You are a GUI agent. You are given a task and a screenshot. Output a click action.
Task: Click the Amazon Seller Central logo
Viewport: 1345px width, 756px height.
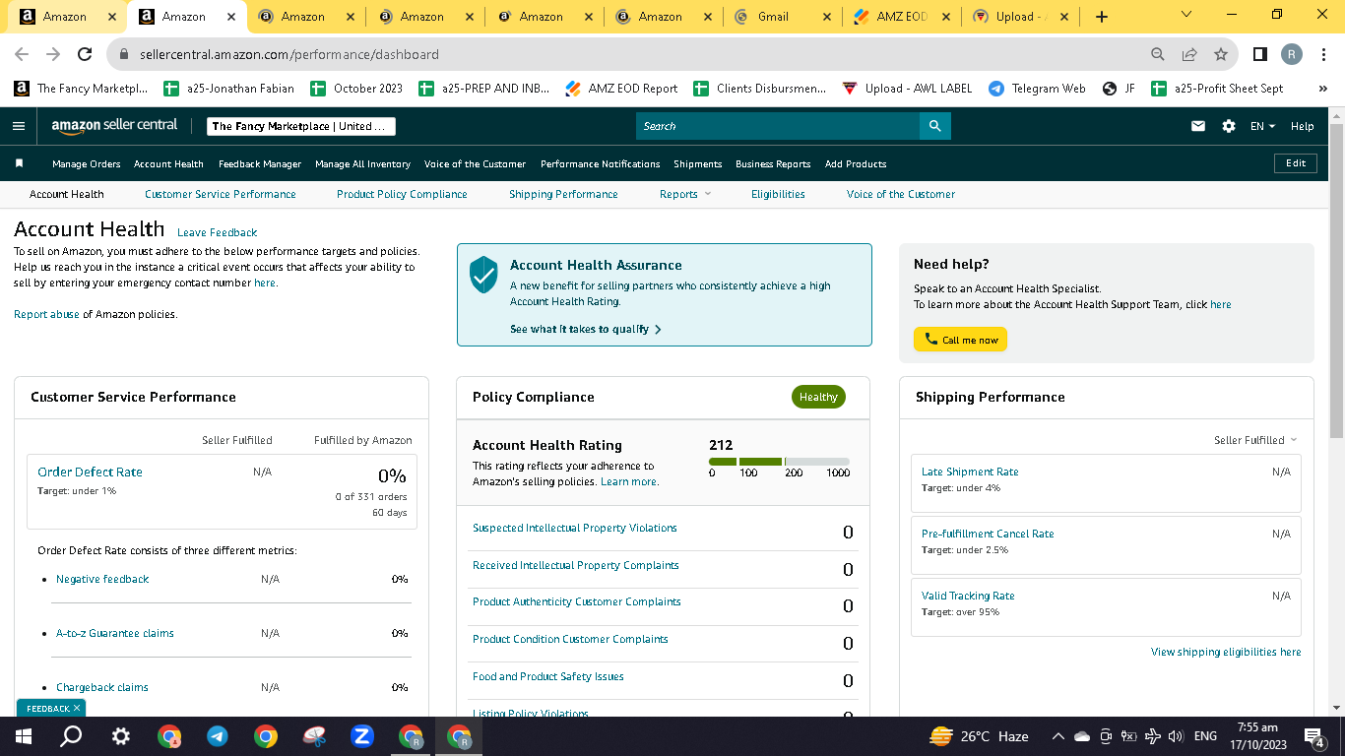pyautogui.click(x=114, y=125)
